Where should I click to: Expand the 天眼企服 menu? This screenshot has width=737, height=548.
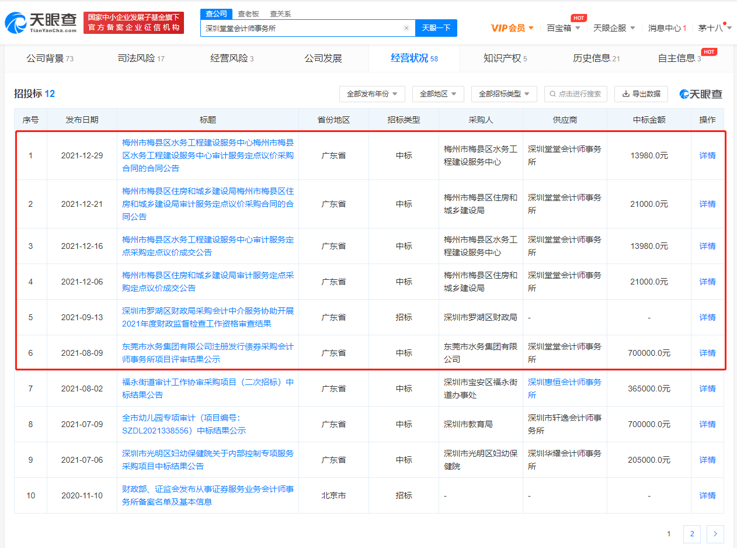[x=614, y=28]
